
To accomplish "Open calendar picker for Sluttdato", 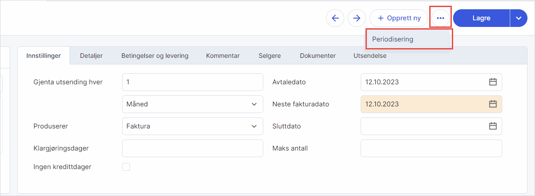I will tap(493, 126).
